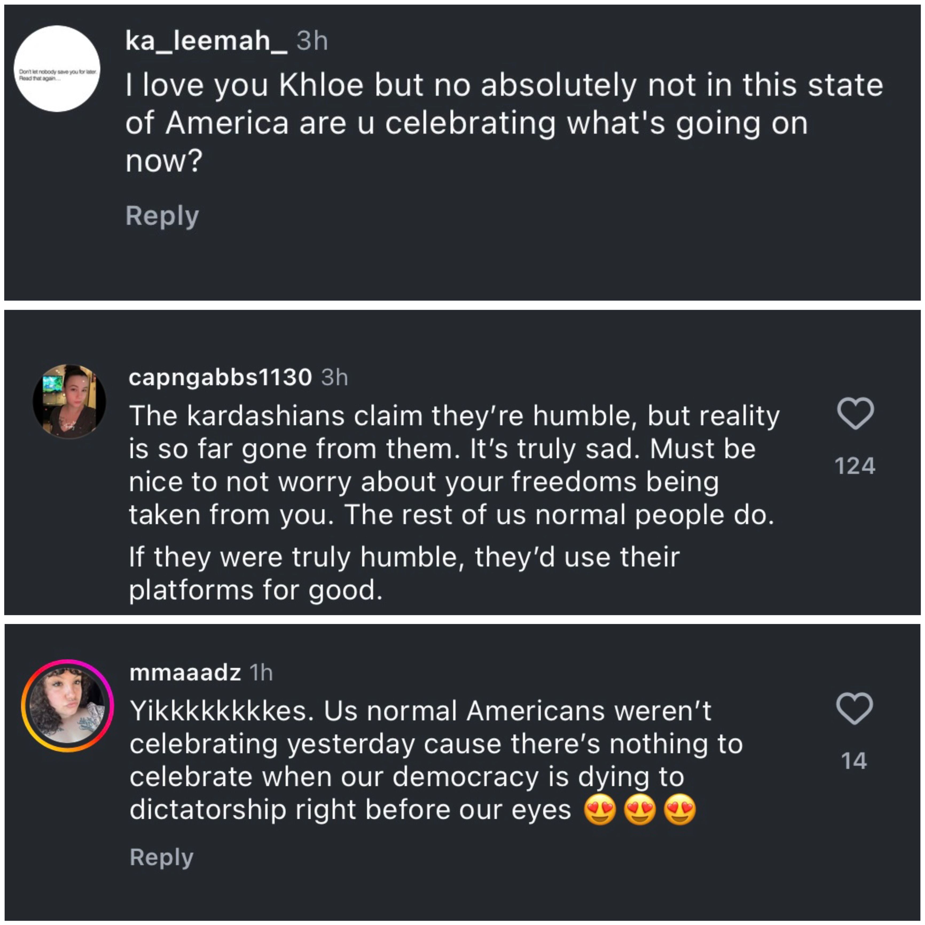Reply to the mmaaadz comment
925x925 pixels.
[x=161, y=857]
